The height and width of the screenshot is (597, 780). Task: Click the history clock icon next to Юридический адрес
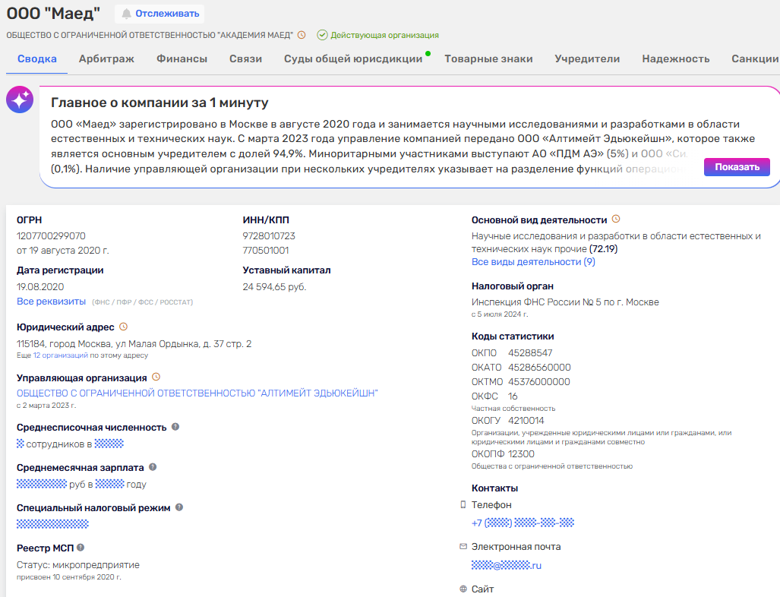coord(123,327)
